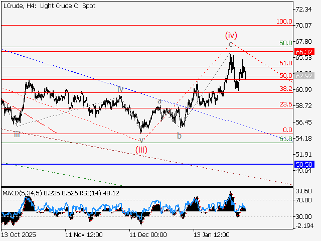Click the red 100.0 Fibonacci level label
Screen dimensions: 321x241
coord(284,22)
